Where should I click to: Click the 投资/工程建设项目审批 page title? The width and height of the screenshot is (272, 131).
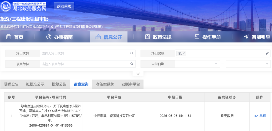24,19
